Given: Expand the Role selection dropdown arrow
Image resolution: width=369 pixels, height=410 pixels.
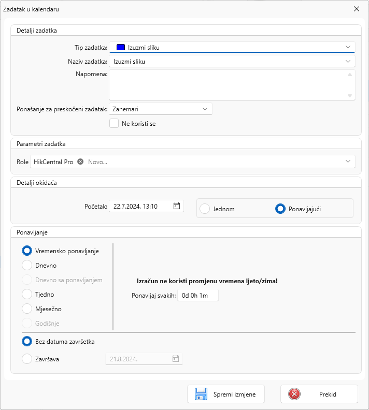Looking at the screenshot, I should tap(348, 162).
